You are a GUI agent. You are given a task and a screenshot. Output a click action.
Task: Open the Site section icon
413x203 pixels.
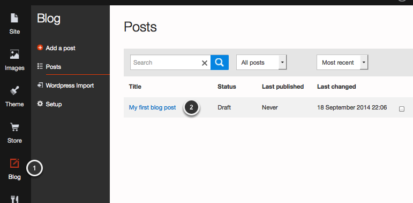[x=14, y=18]
